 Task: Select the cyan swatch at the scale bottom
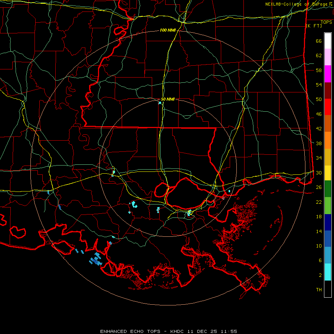(328, 272)
